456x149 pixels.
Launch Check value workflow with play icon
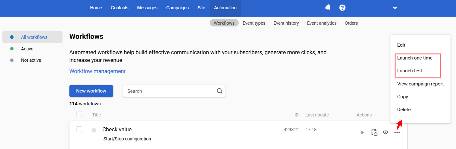pyautogui.click(x=362, y=132)
